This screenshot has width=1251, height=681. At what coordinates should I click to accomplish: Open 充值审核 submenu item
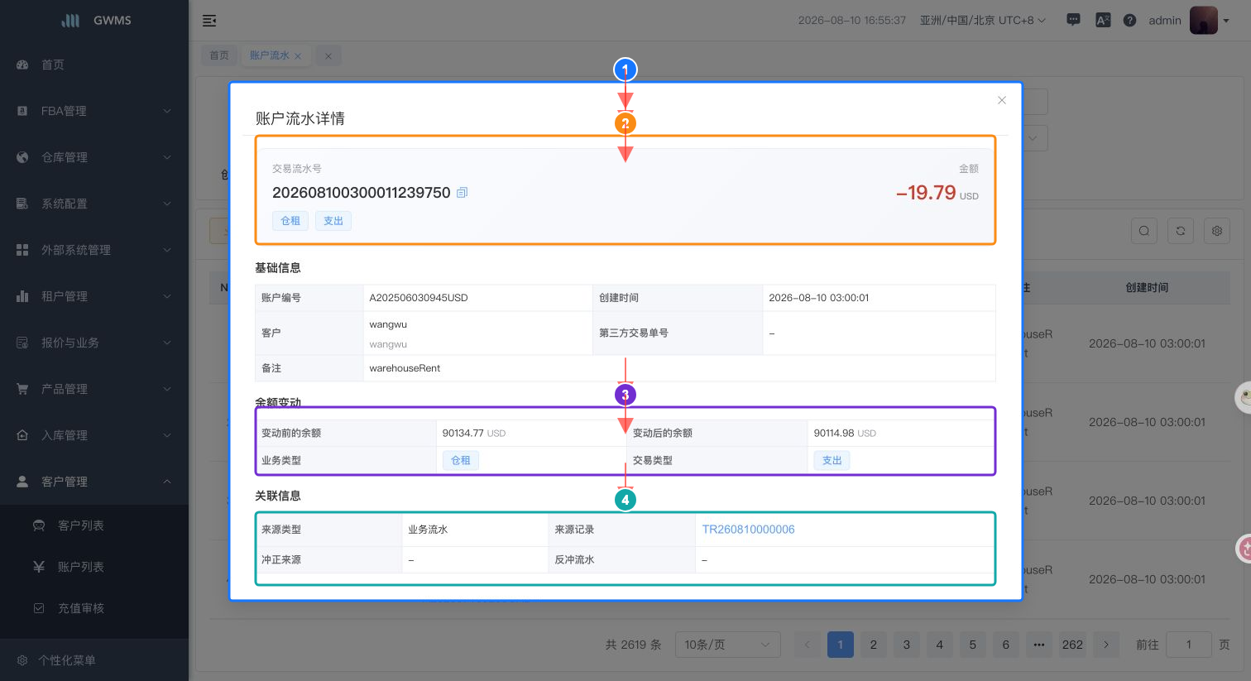pyautogui.click(x=94, y=608)
